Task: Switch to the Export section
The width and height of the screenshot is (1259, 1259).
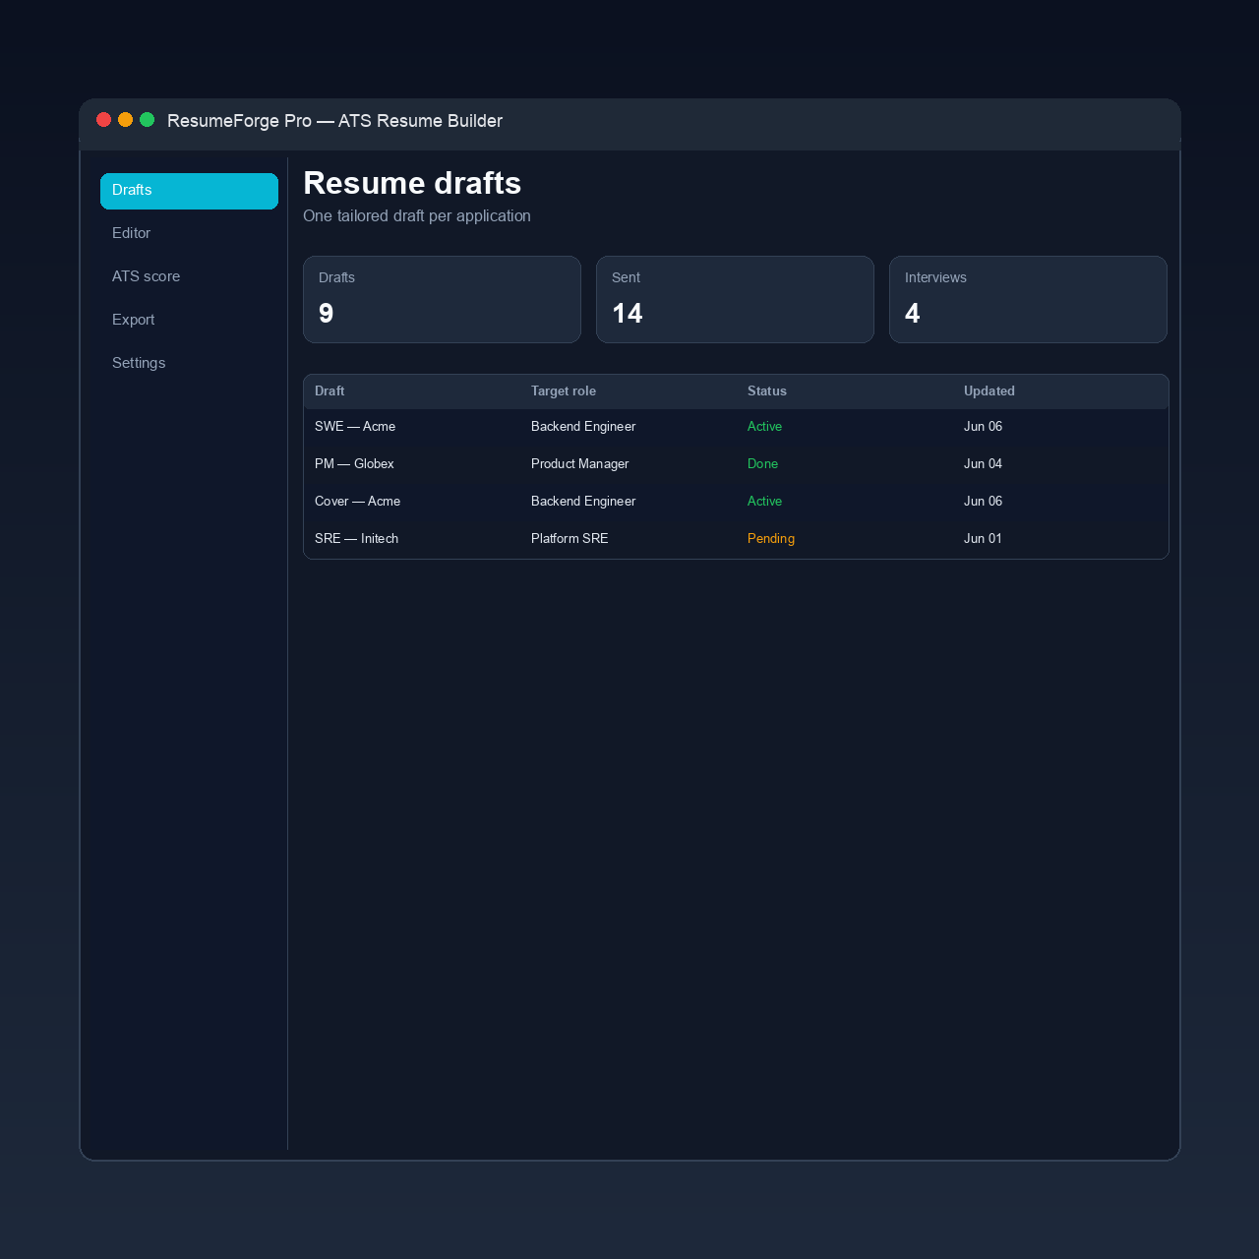Action: [x=189, y=321]
